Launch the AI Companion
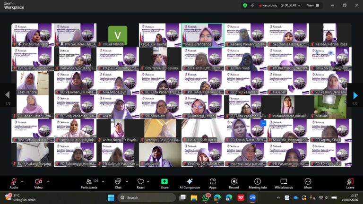The height and width of the screenshot is (204, 363). click(189, 183)
